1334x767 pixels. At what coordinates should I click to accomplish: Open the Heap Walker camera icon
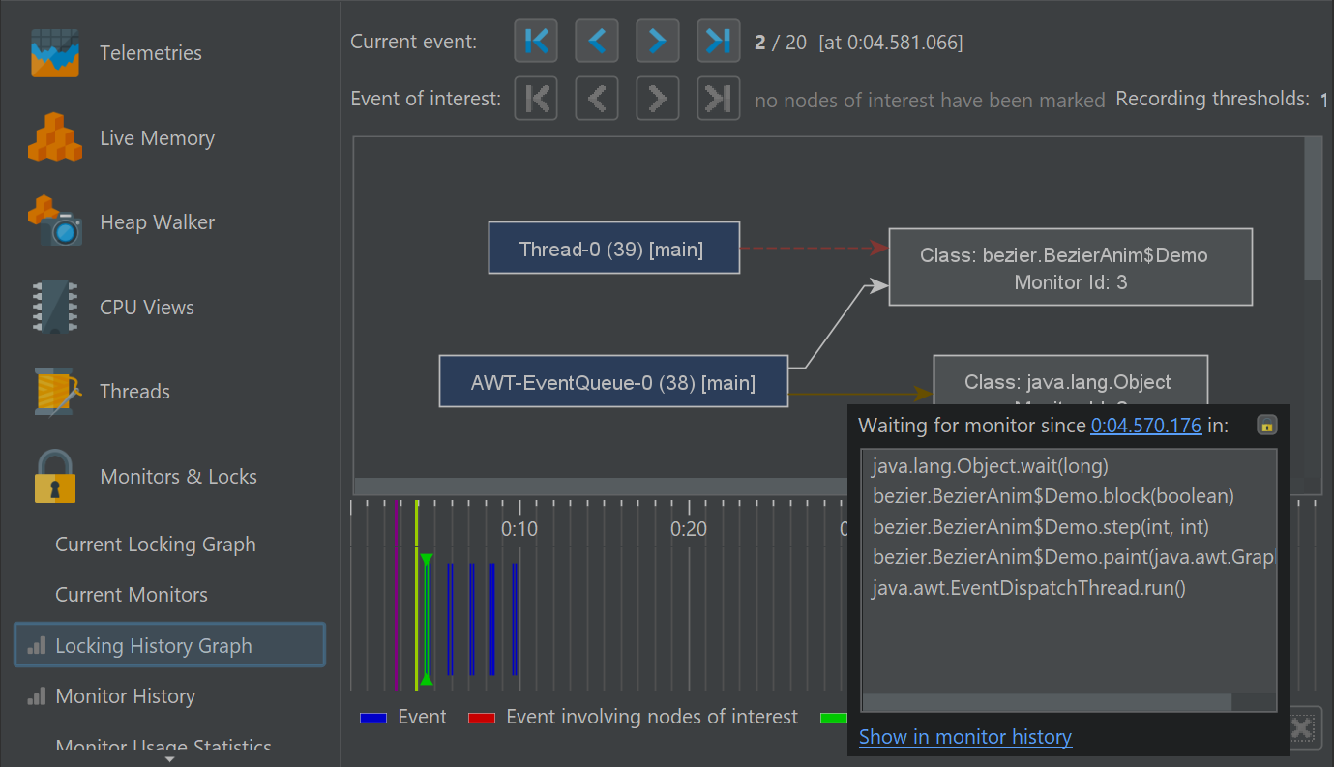(54, 221)
